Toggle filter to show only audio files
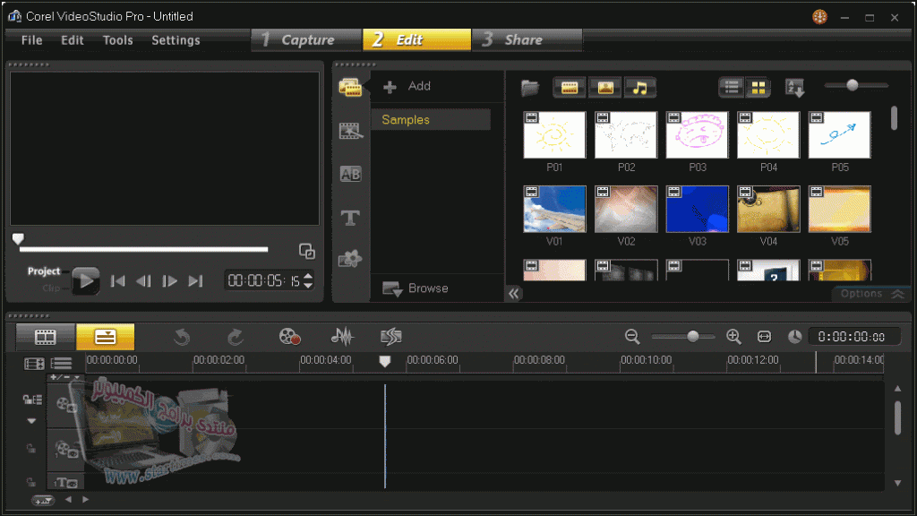 (639, 87)
